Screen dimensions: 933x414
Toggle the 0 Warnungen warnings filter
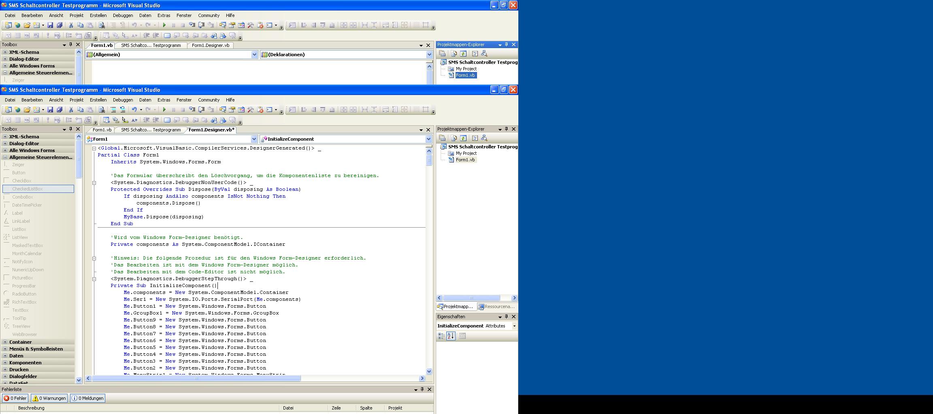tap(49, 398)
